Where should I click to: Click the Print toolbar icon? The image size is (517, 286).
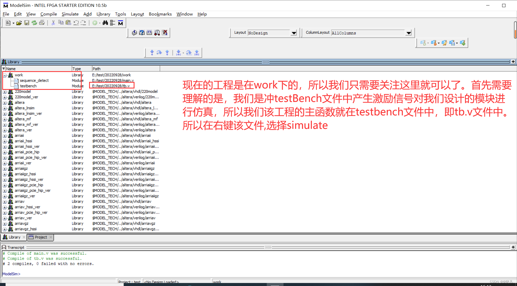point(42,23)
